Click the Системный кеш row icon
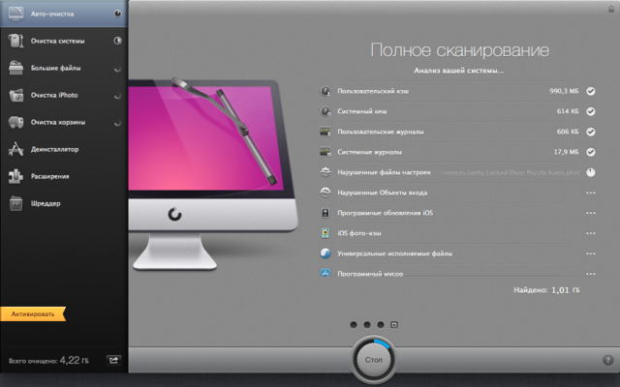This screenshot has width=620, height=387. click(x=325, y=111)
